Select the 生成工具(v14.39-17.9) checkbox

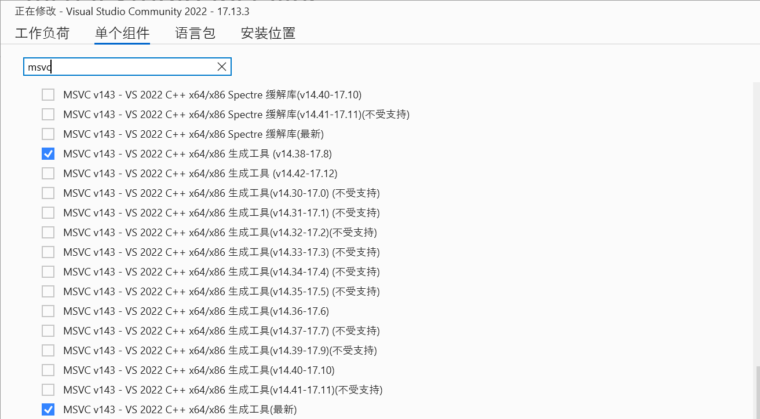click(x=48, y=350)
